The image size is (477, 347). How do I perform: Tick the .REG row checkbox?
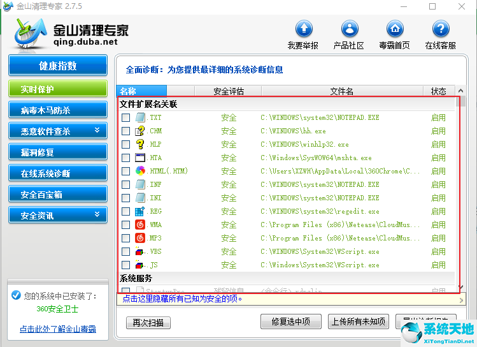pos(125,211)
